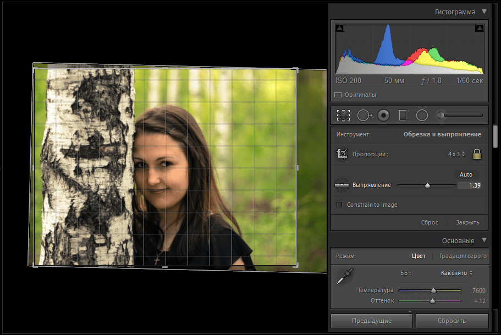This screenshot has width=501, height=335.
Task: Click the straighten angle value field 1,39
Action: click(470, 186)
